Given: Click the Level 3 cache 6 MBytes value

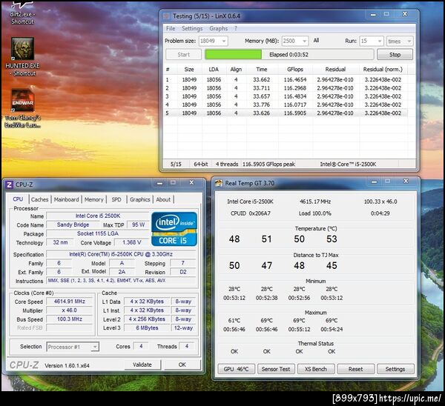Looking at the screenshot, I should 147,328.
